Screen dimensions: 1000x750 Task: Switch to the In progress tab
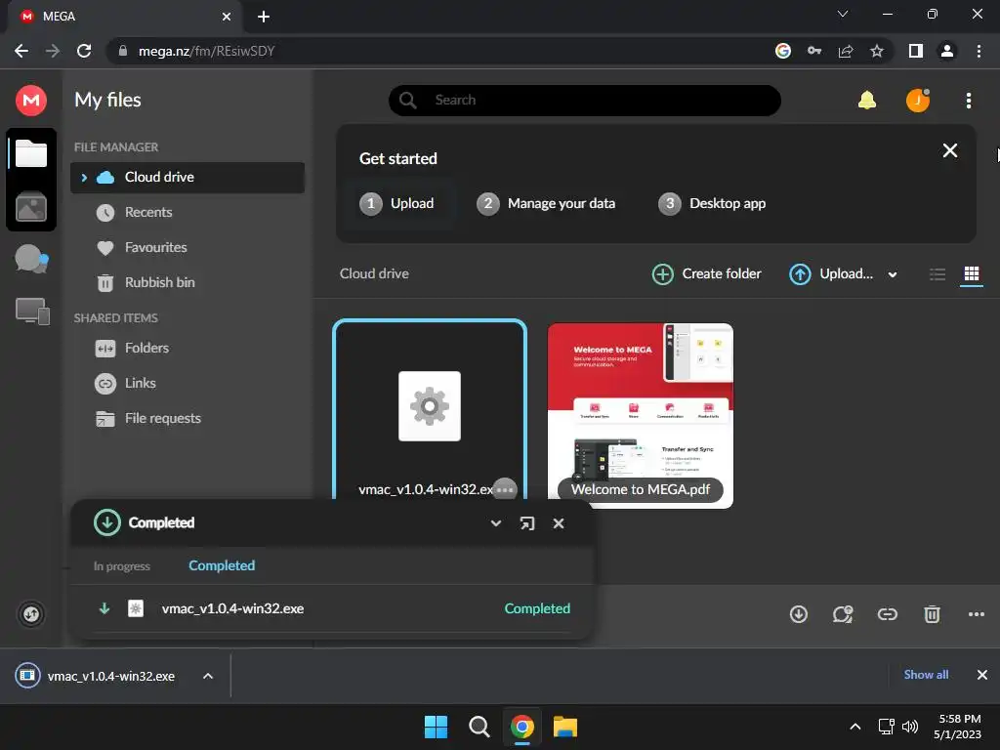click(122, 566)
